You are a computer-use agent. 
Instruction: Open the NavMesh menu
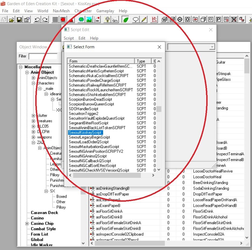[x=61, y=11]
